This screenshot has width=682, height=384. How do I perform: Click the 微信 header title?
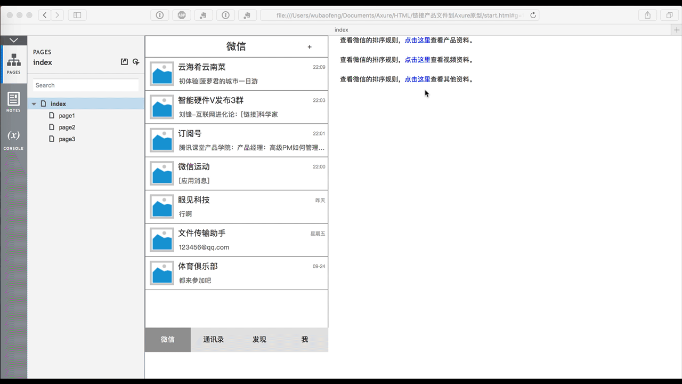[236, 46]
